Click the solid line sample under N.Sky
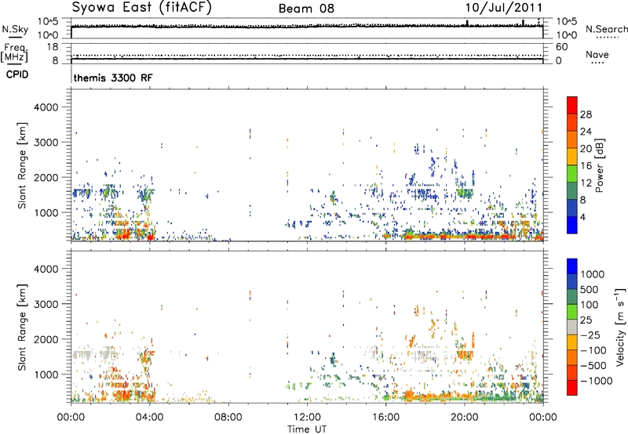The width and height of the screenshot is (628, 434). click(15, 37)
